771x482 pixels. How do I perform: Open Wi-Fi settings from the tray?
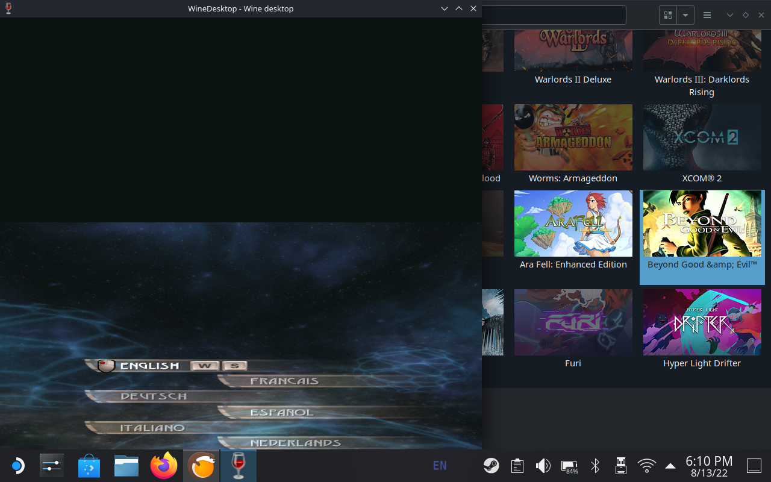(646, 466)
